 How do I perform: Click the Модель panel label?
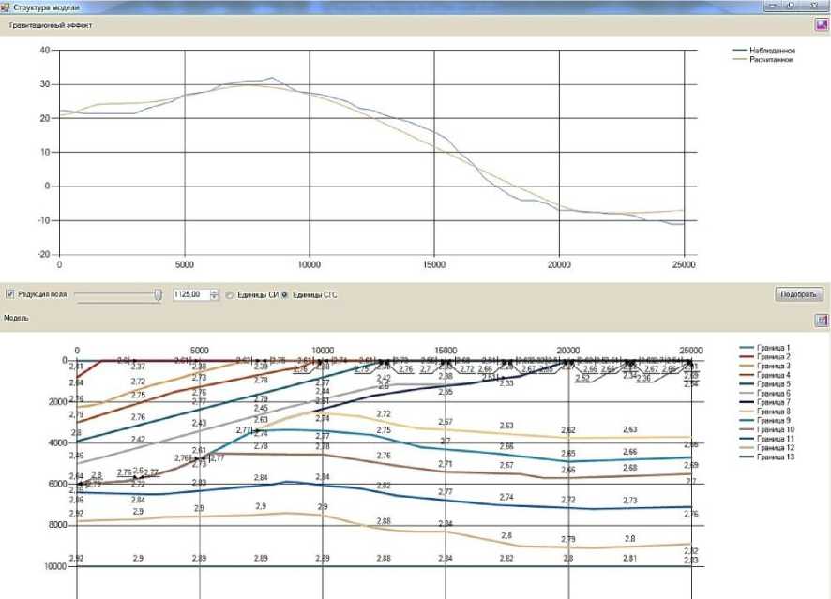click(16, 319)
